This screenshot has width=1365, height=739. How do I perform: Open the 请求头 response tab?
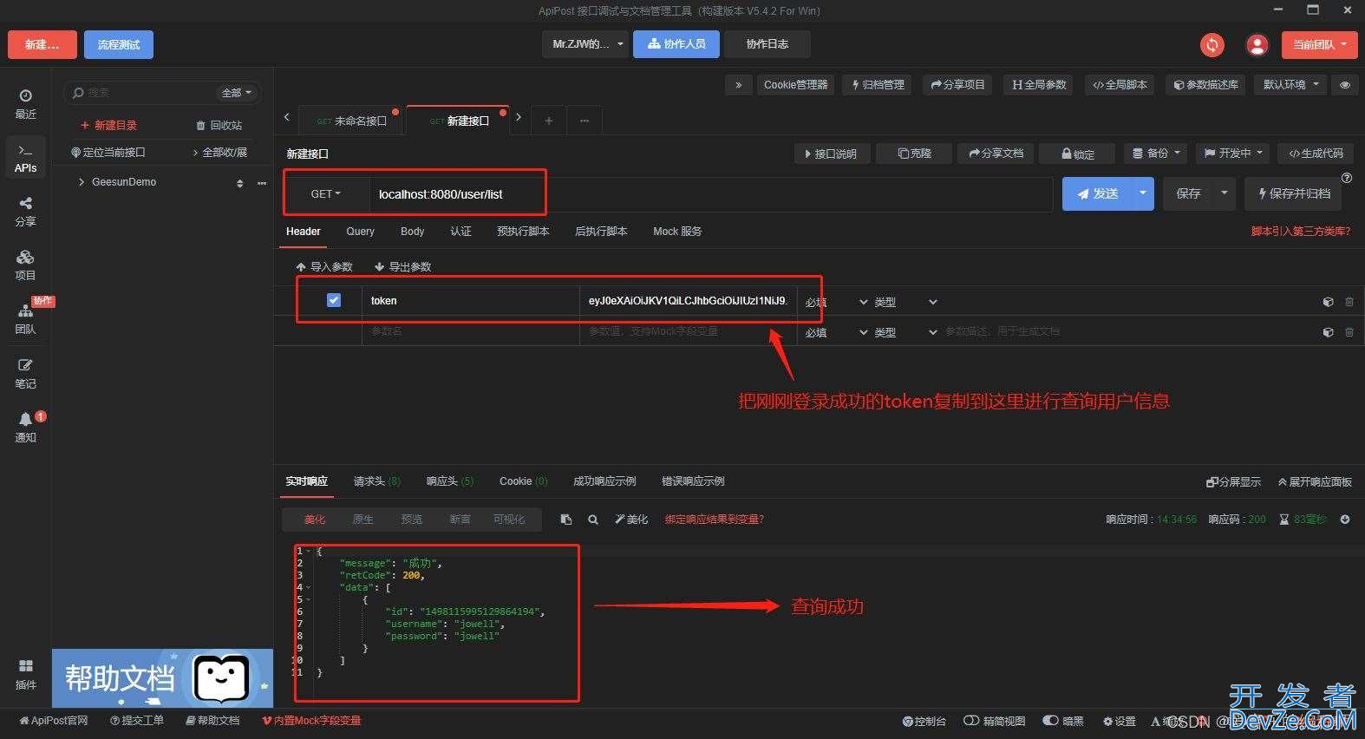(376, 481)
